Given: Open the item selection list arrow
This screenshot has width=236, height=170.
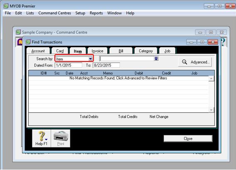Looking at the screenshot, I should [156, 59].
